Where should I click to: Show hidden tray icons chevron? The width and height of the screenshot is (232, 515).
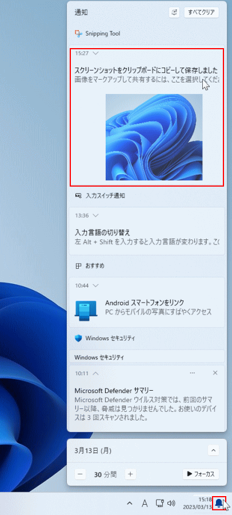(x=130, y=503)
